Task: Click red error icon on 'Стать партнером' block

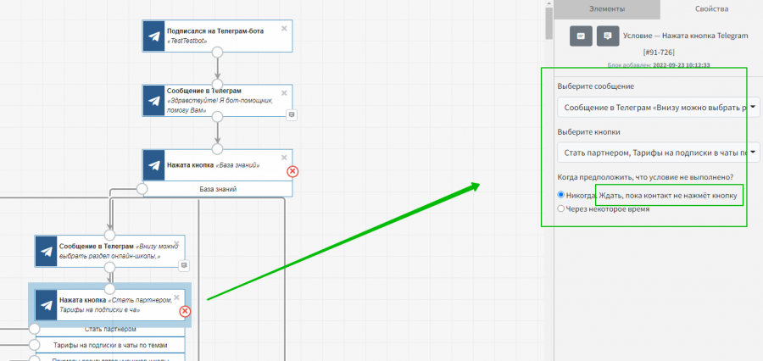Action: coord(185,312)
